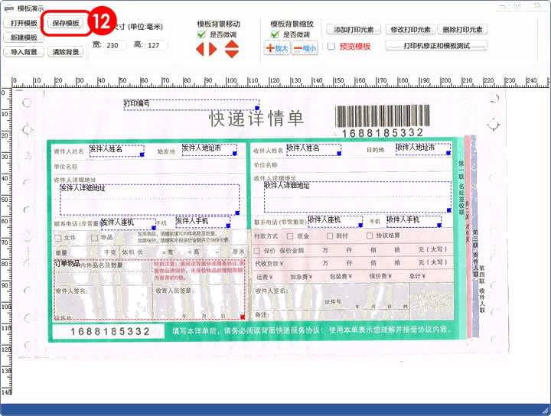This screenshot has width=551, height=416.
Task: Click the red right arrow to move background
Action: [213, 50]
